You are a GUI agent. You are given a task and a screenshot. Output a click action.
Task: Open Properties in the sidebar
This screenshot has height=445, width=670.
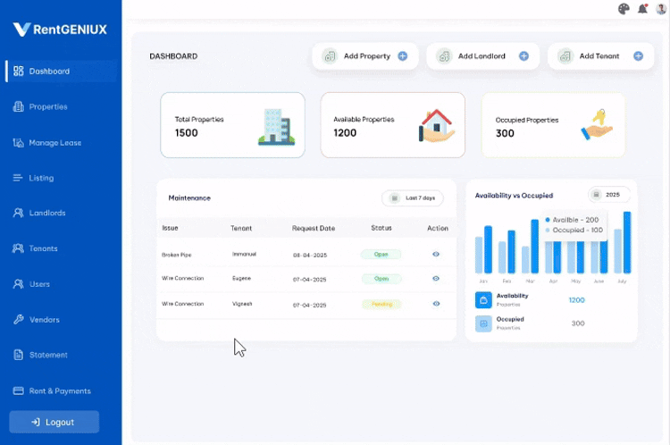tap(47, 107)
